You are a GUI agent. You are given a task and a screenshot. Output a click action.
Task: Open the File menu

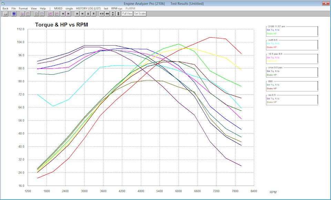[13, 8]
